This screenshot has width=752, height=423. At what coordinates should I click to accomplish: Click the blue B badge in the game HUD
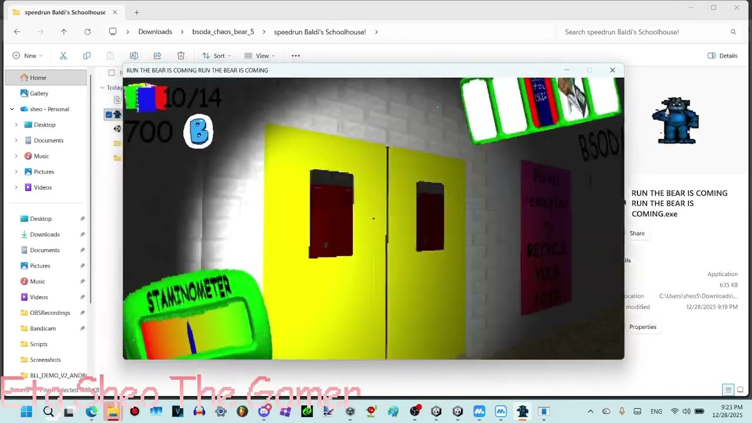click(x=199, y=132)
